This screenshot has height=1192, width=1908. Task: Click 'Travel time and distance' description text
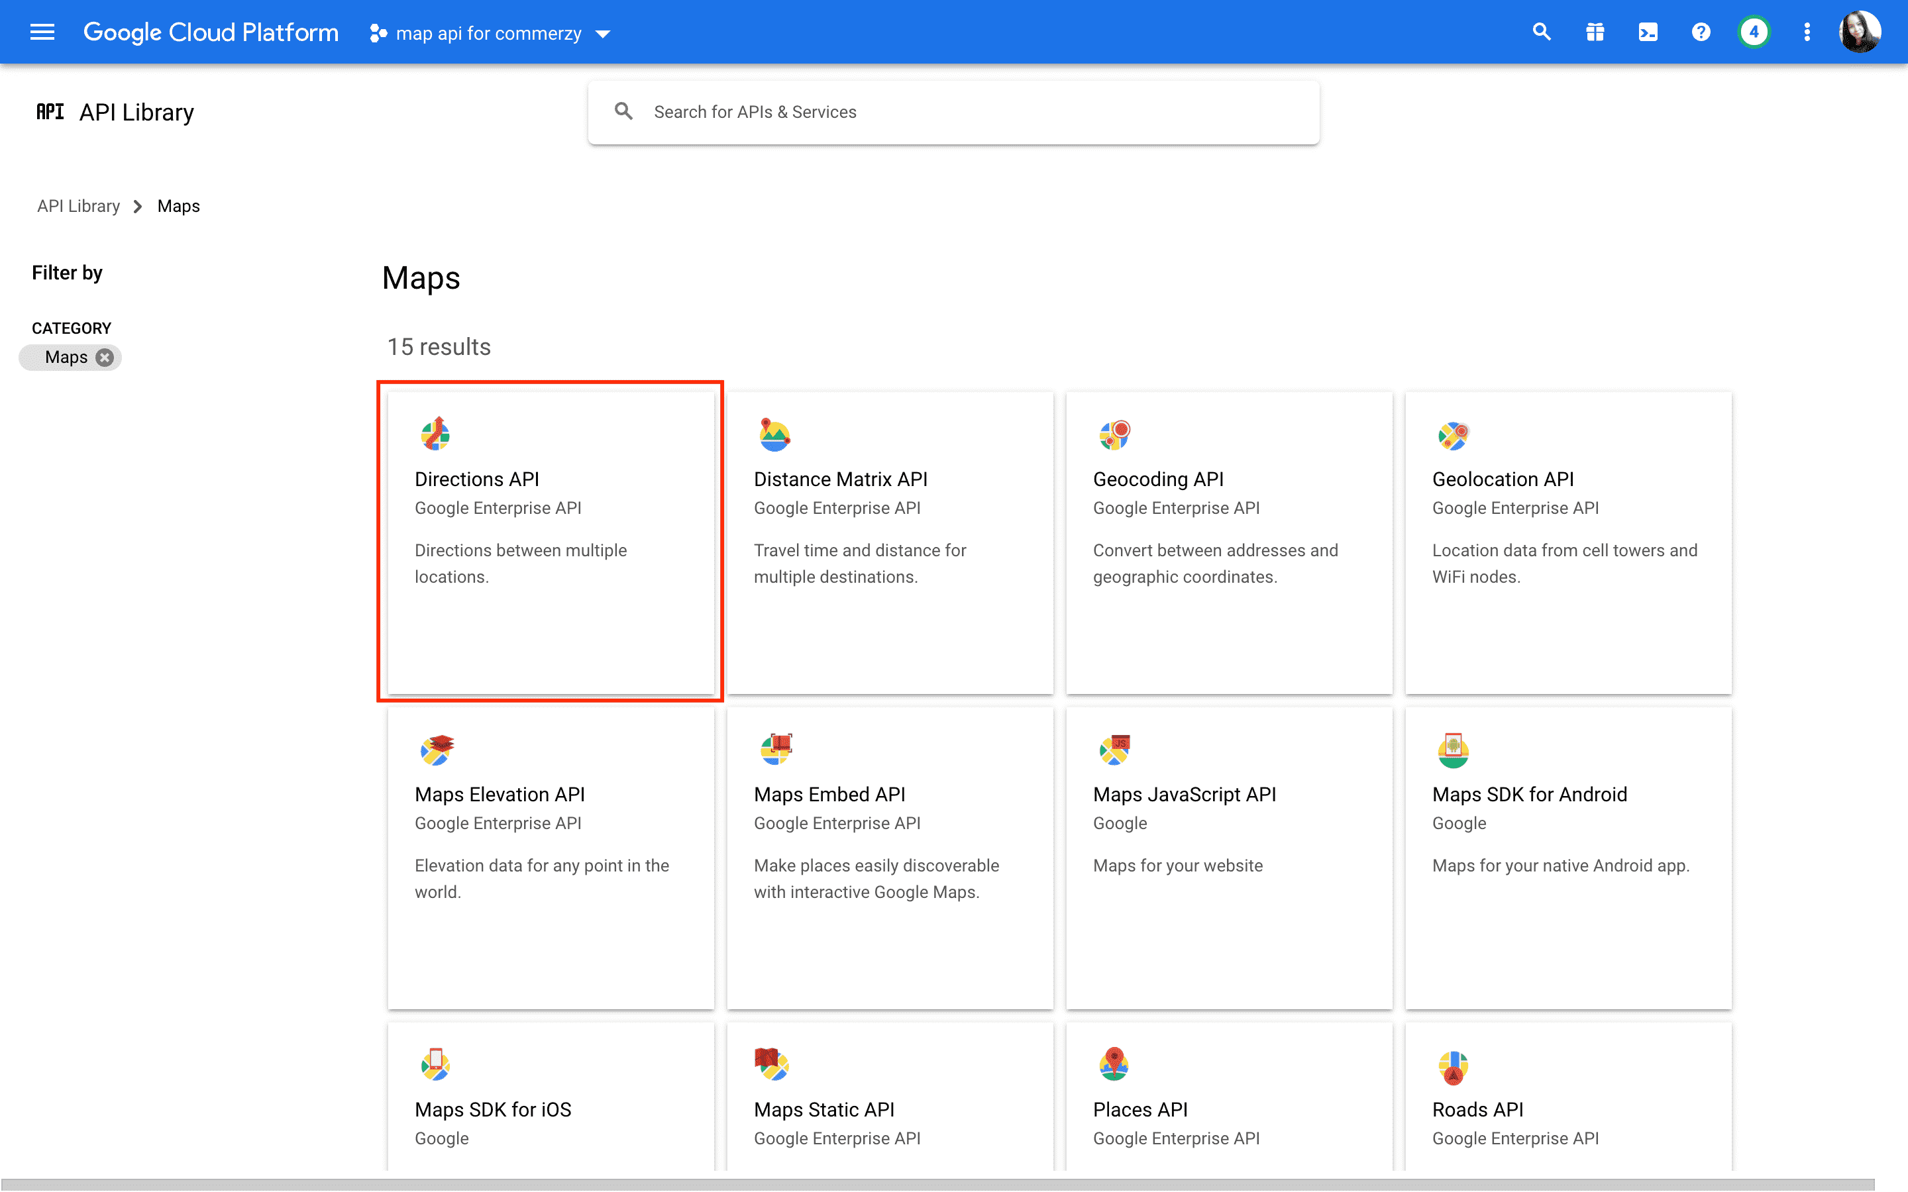859,563
